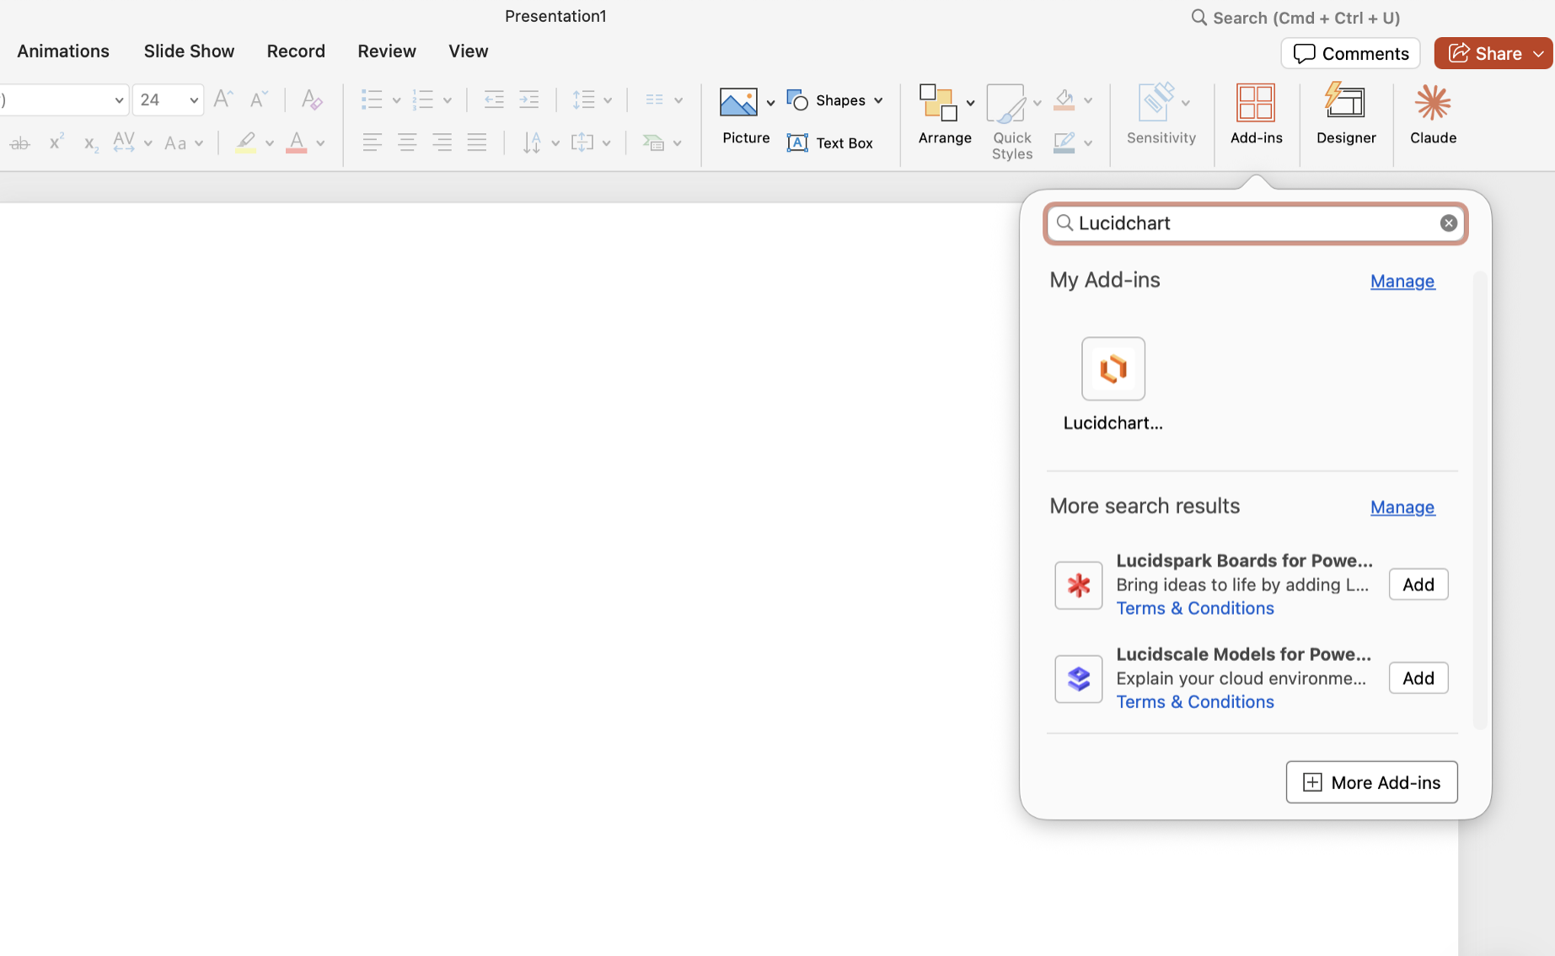Click the Increase Font Size icon
This screenshot has height=956, width=1555.
[223, 99]
